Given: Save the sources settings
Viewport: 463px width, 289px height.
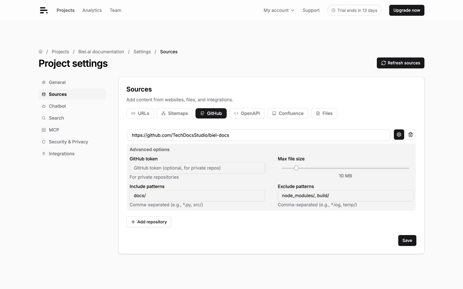Looking at the screenshot, I should pos(407,241).
